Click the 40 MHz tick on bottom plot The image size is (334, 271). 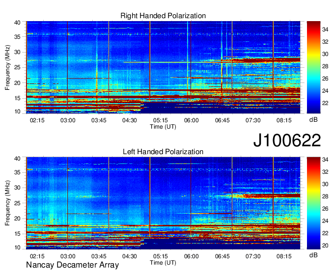pos(17,159)
